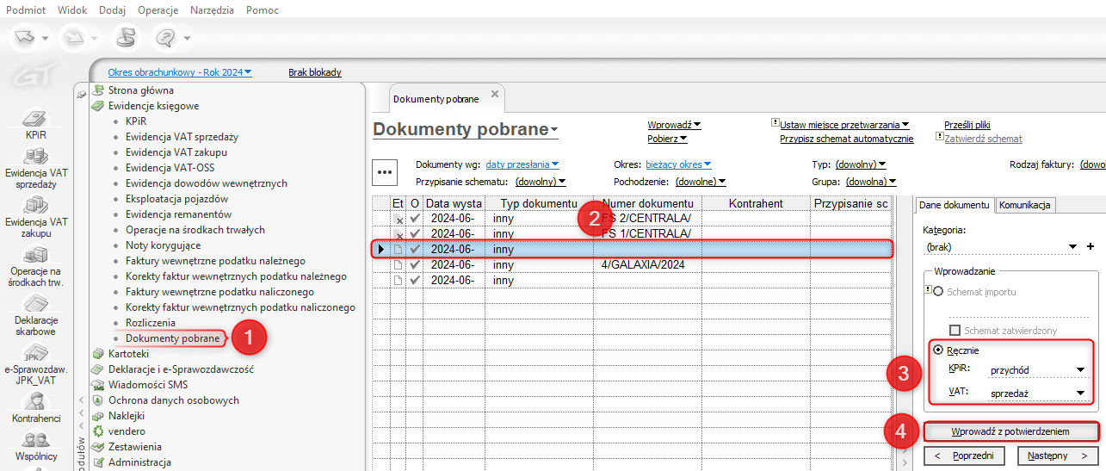Click Prześlij pliki link
The height and width of the screenshot is (471, 1106).
[967, 125]
